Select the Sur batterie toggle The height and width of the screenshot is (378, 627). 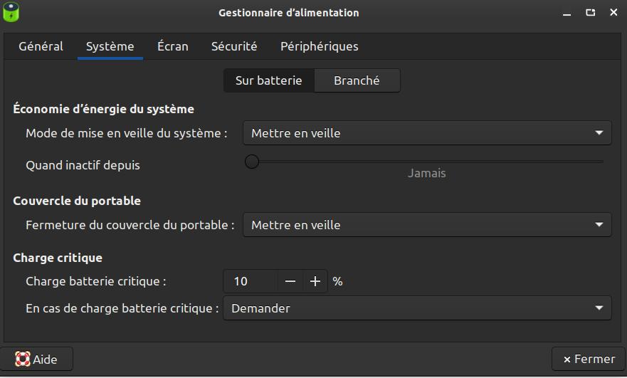click(269, 80)
